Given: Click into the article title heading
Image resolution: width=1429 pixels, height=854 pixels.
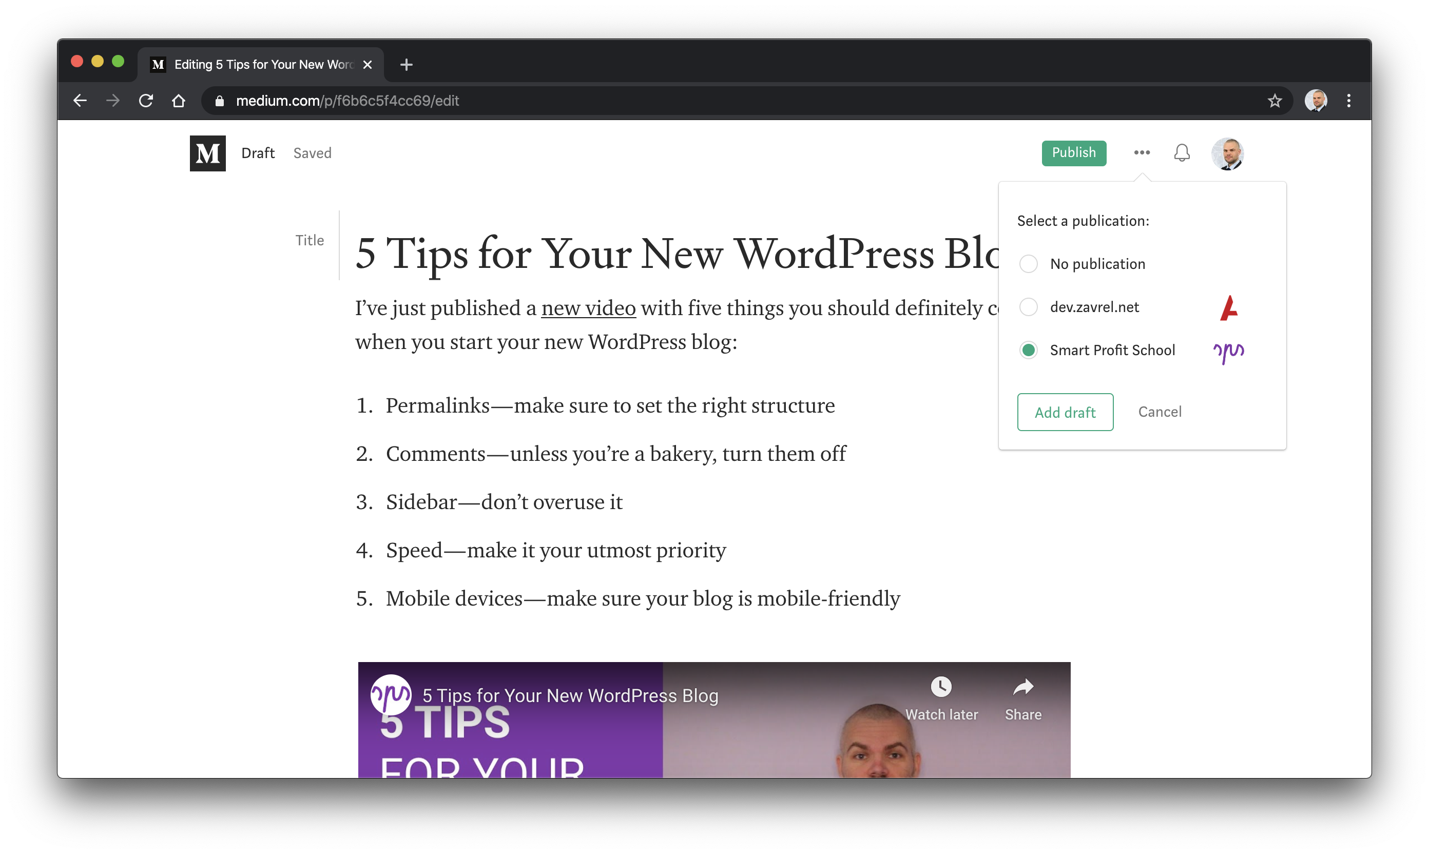Looking at the screenshot, I should pos(676,253).
